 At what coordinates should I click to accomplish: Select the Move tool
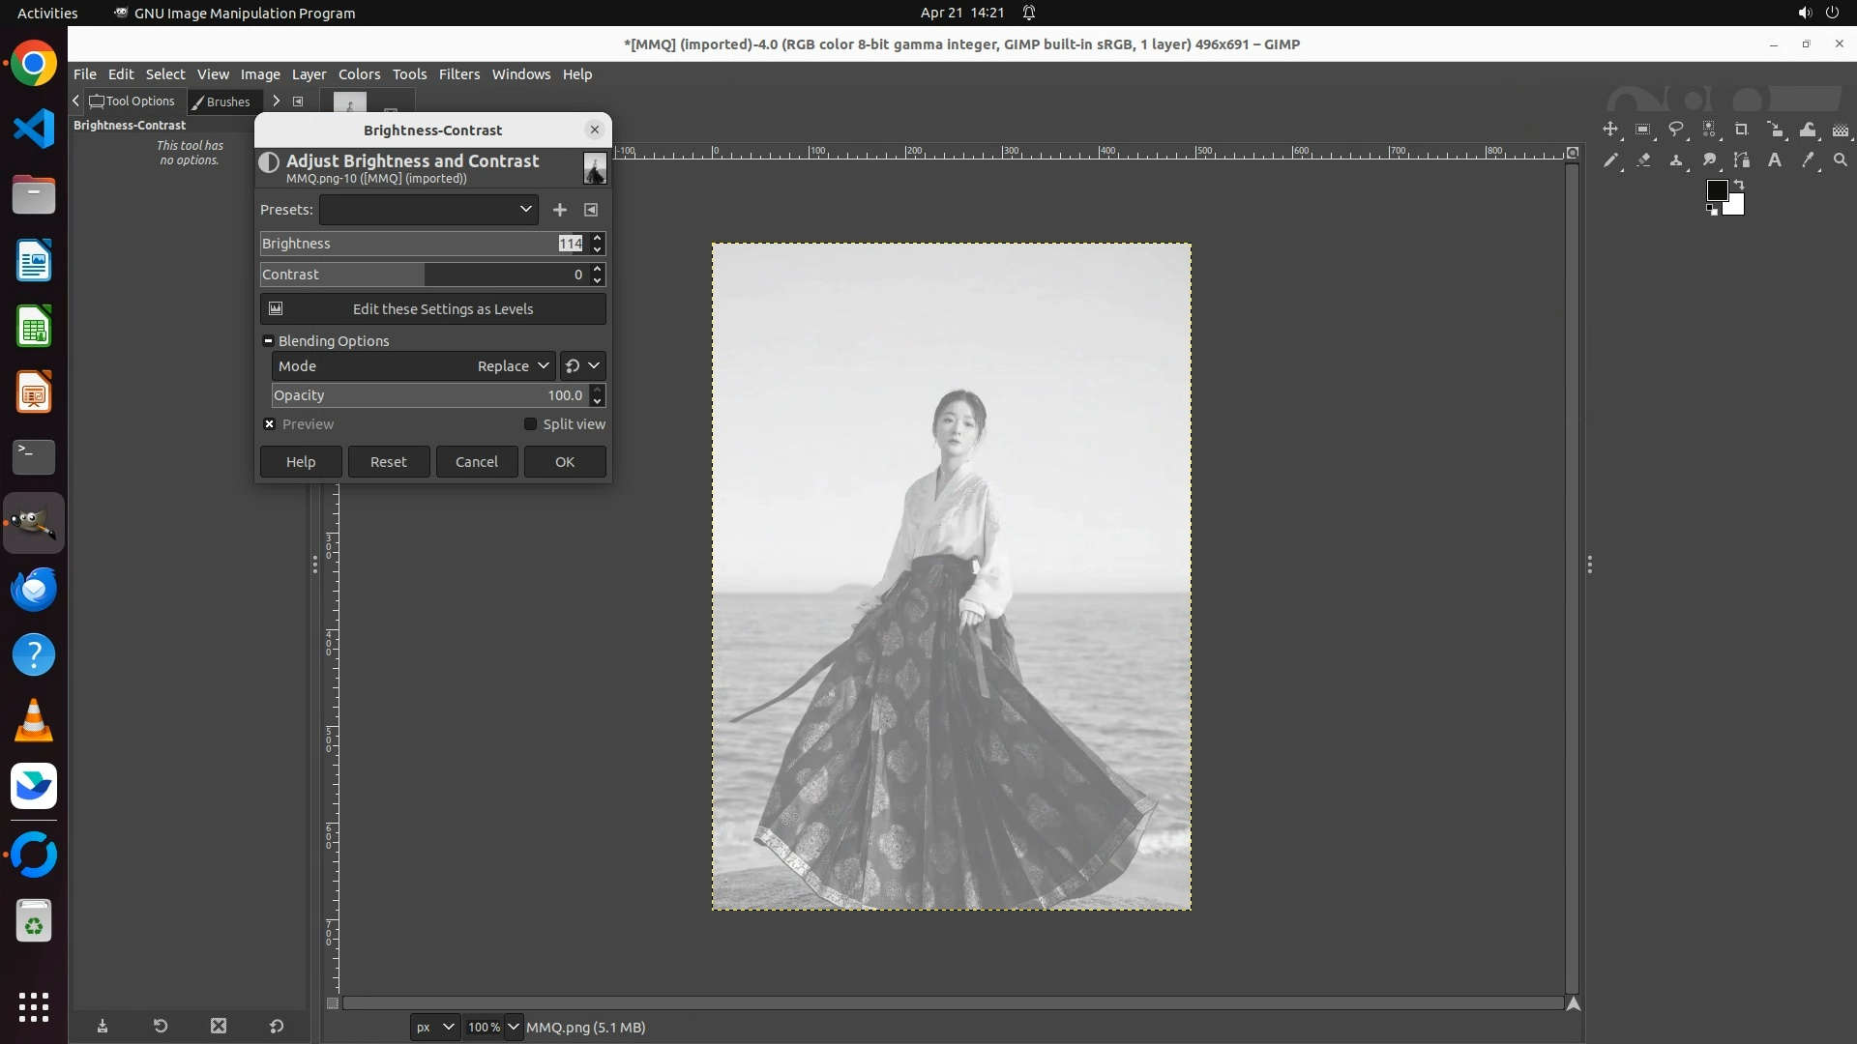tap(1609, 130)
